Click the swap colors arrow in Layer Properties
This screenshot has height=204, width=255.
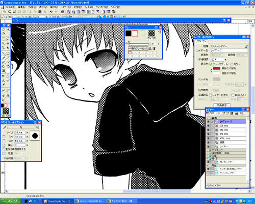[211, 71]
